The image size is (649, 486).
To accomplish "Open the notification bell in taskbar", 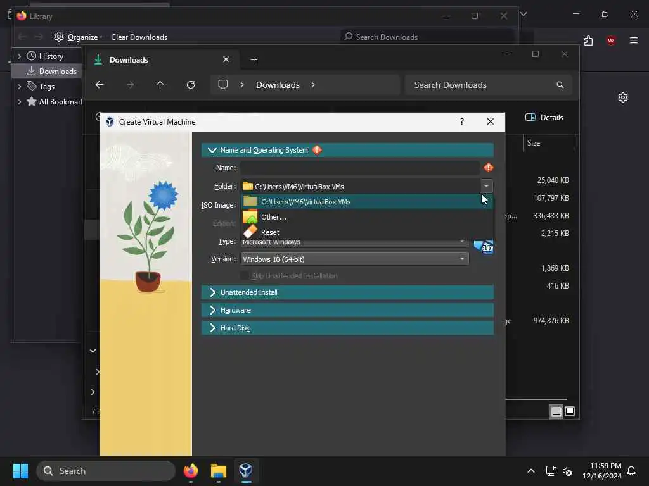I will coord(631,471).
